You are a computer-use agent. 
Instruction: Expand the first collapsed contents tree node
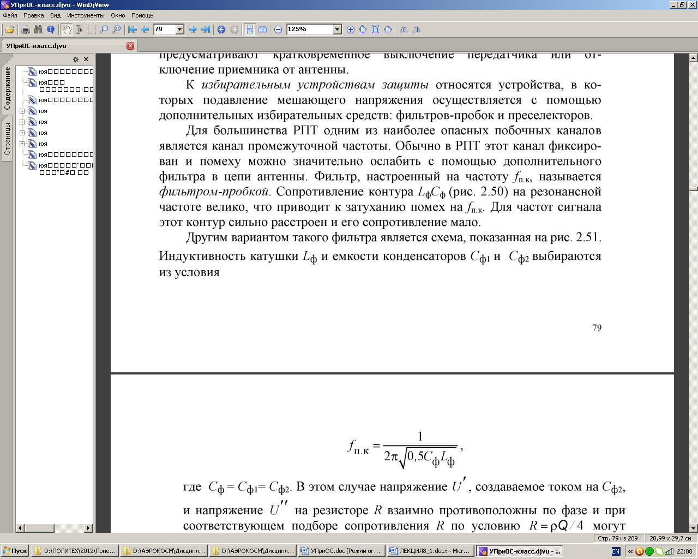[22, 111]
